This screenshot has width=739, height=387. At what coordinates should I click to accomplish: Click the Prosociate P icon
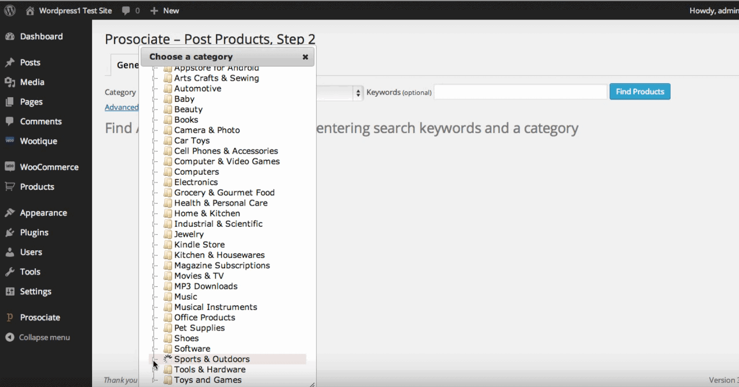10,318
